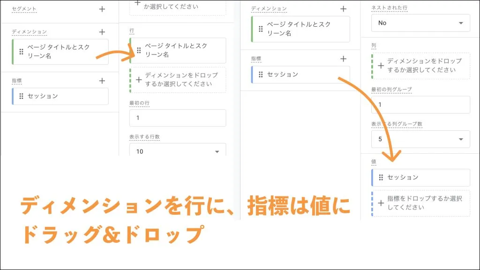480x270 pixels.
Task: Open the 表示する列グループ数 dropdown showing 5
Action: pyautogui.click(x=420, y=139)
